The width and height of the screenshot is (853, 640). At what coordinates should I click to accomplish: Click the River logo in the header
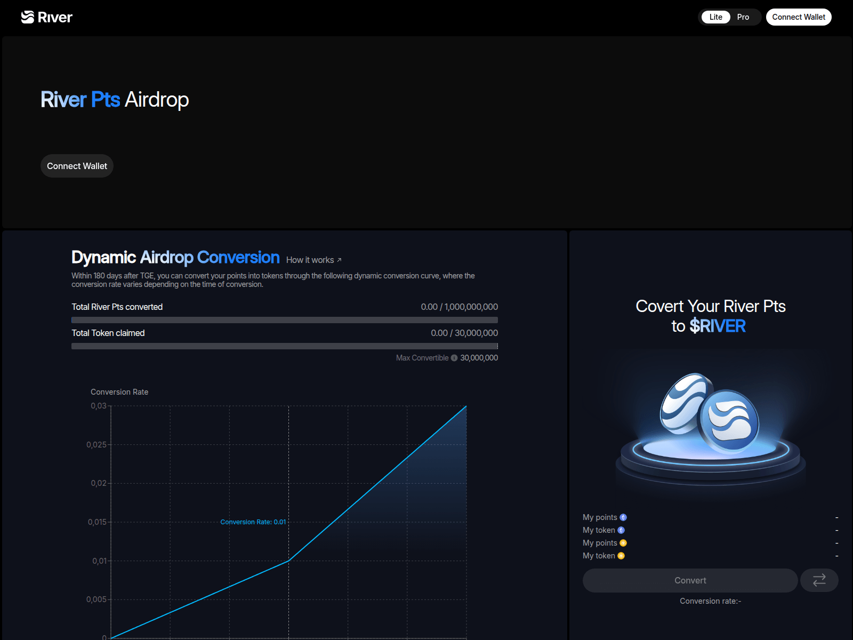47,17
